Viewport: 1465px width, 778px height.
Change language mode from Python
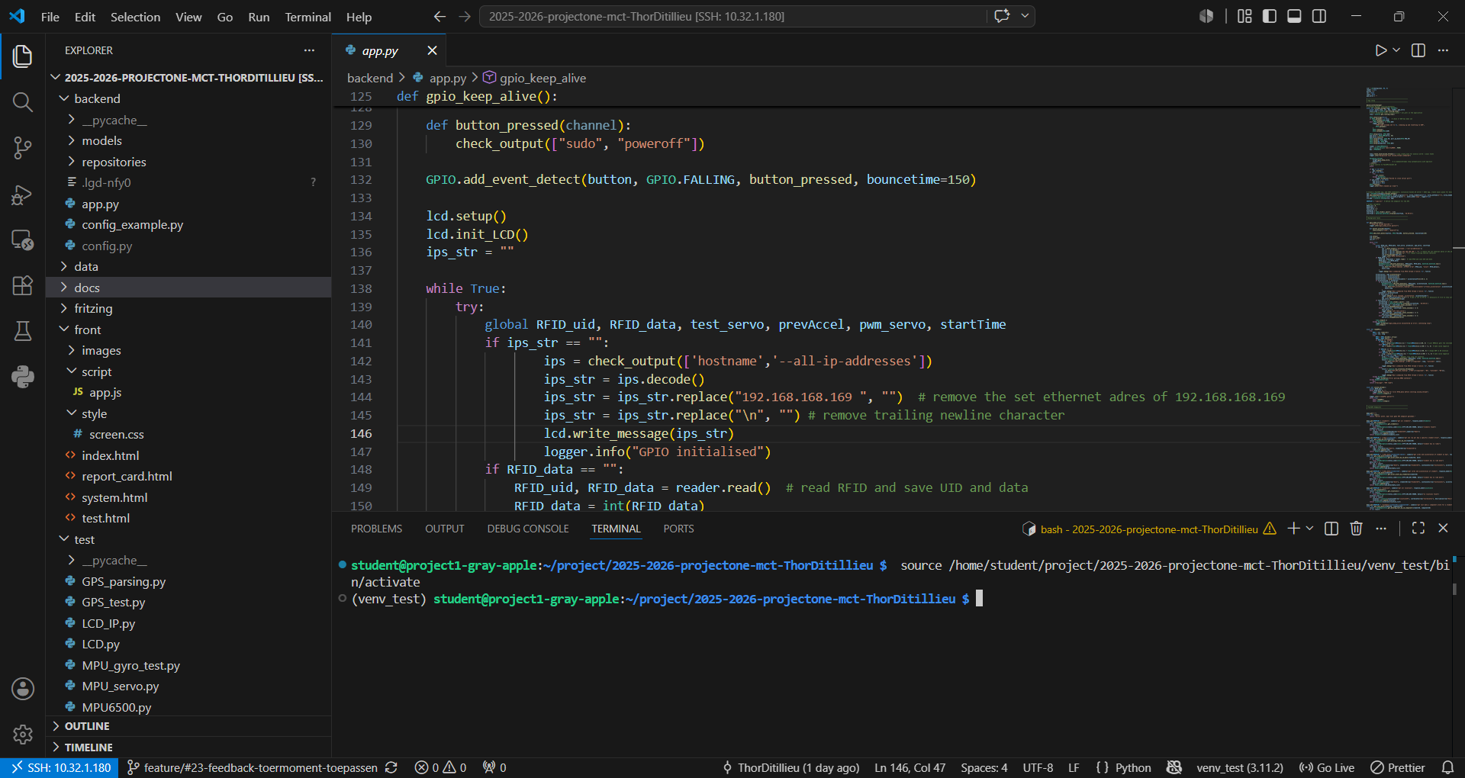1133,768
